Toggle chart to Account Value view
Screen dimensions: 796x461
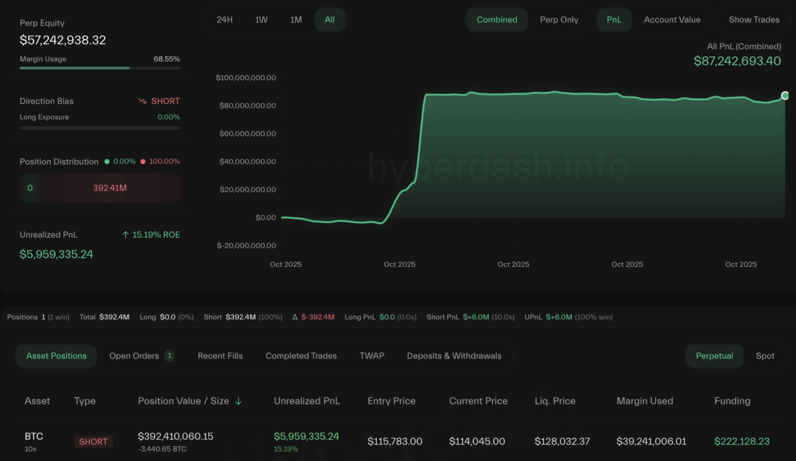pos(671,20)
